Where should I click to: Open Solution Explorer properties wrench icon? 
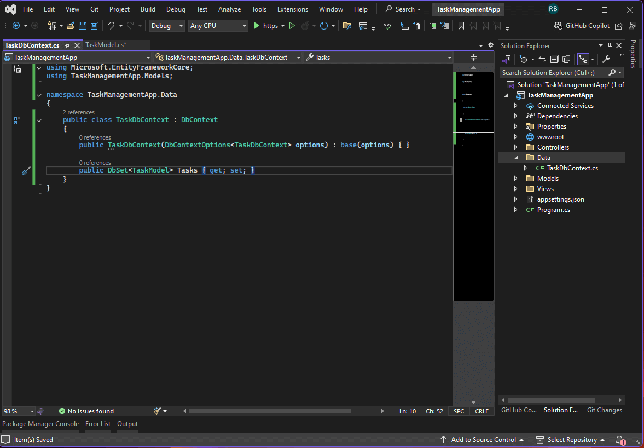(x=606, y=59)
